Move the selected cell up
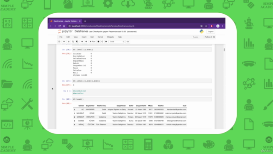 click(82, 41)
